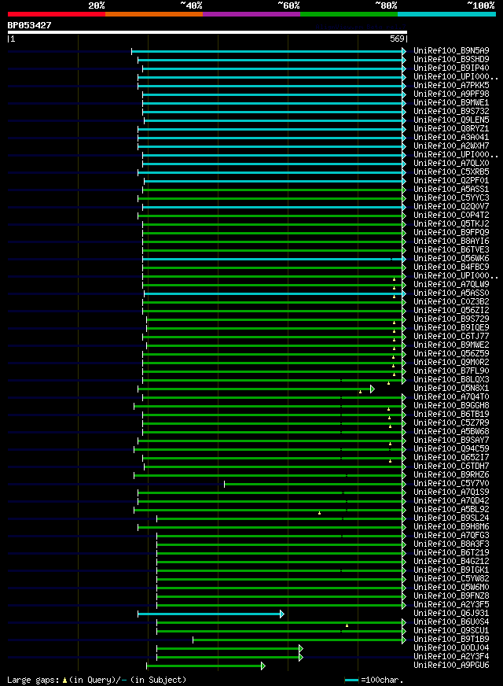Select hit label UniRef100_A5BW68
503x686 pixels.
pos(451,431)
